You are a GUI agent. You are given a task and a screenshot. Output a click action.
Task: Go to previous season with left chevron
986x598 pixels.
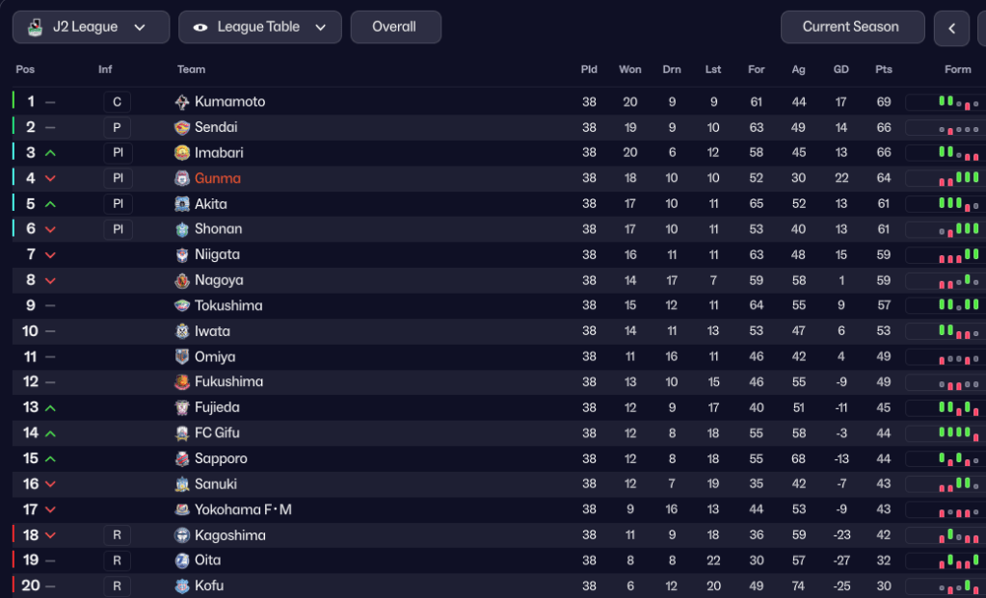coord(951,28)
